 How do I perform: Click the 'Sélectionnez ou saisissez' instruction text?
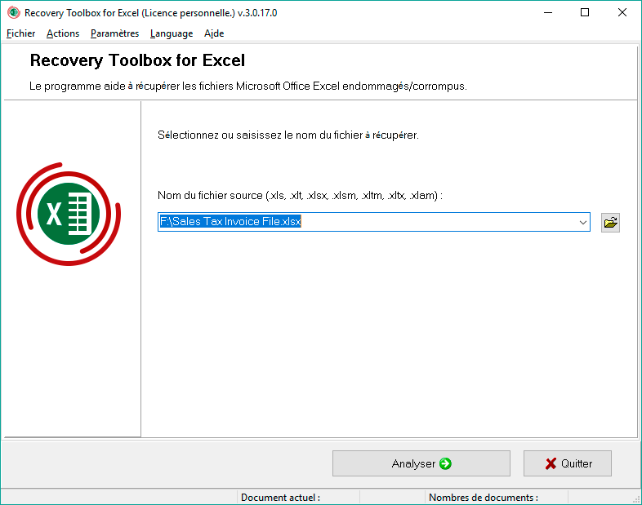(288, 135)
